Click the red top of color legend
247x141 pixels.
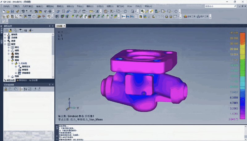pos(235,33)
